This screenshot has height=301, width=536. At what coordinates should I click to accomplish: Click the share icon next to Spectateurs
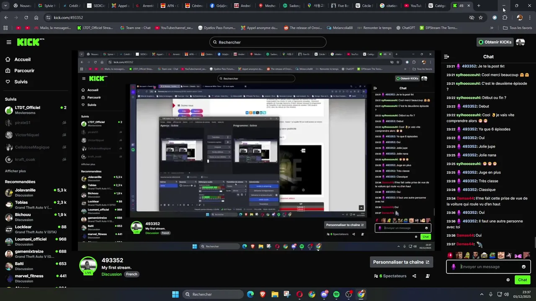pyautogui.click(x=414, y=276)
